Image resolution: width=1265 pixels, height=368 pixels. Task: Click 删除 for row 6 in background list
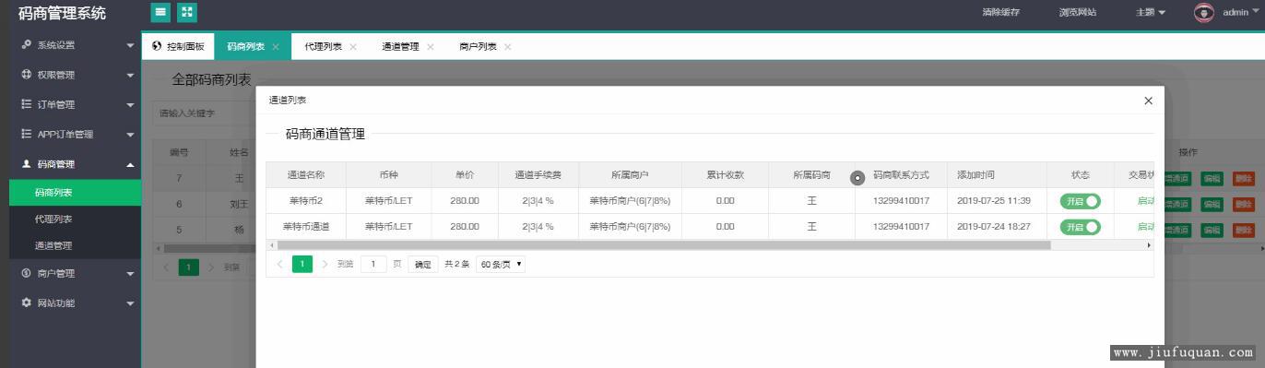(x=1244, y=204)
